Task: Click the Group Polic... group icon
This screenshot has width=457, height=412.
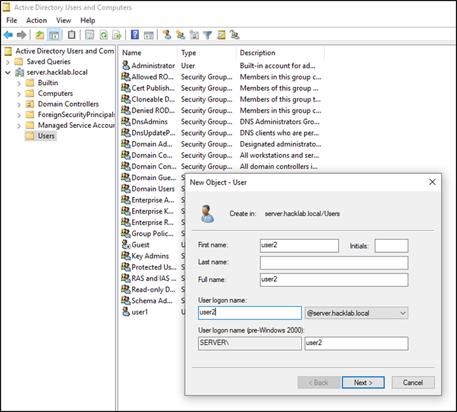Action: [x=126, y=233]
